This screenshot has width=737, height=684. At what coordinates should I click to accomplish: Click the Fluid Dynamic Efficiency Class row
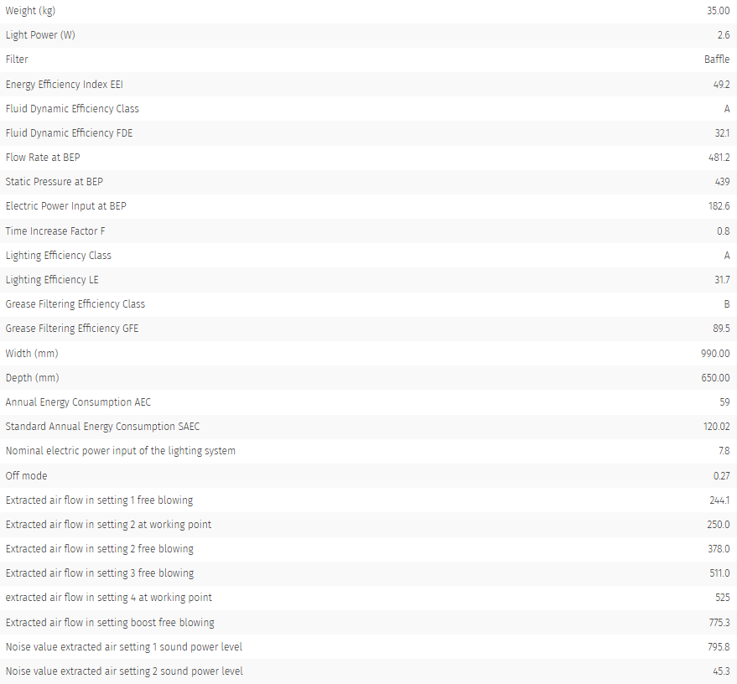point(369,108)
